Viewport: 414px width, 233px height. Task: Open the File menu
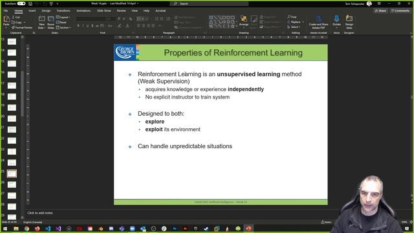coord(6,10)
